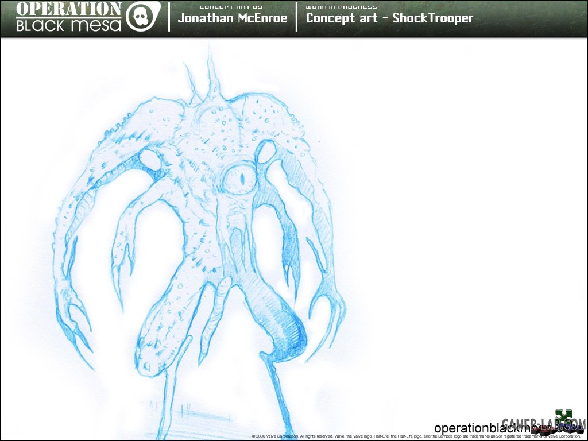Click the Gamer-Lab.com puzzle logo
This screenshot has height=441, width=588.
[544, 422]
